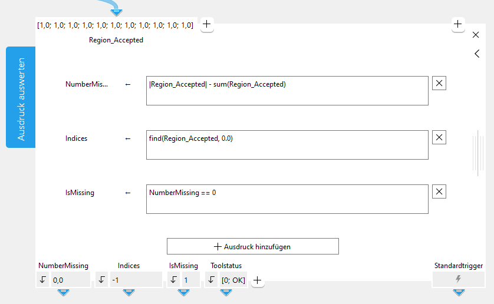Add input next to the Region_Accepted value

[x=207, y=24]
